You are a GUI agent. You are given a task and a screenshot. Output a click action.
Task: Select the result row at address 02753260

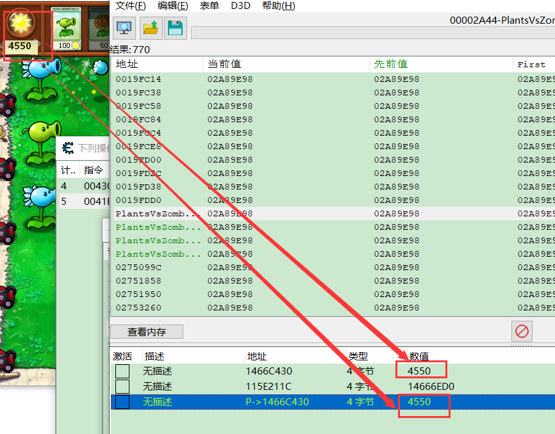(x=333, y=307)
